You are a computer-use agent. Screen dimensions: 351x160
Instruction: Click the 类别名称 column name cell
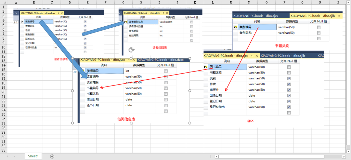pyautogui.click(x=257, y=33)
